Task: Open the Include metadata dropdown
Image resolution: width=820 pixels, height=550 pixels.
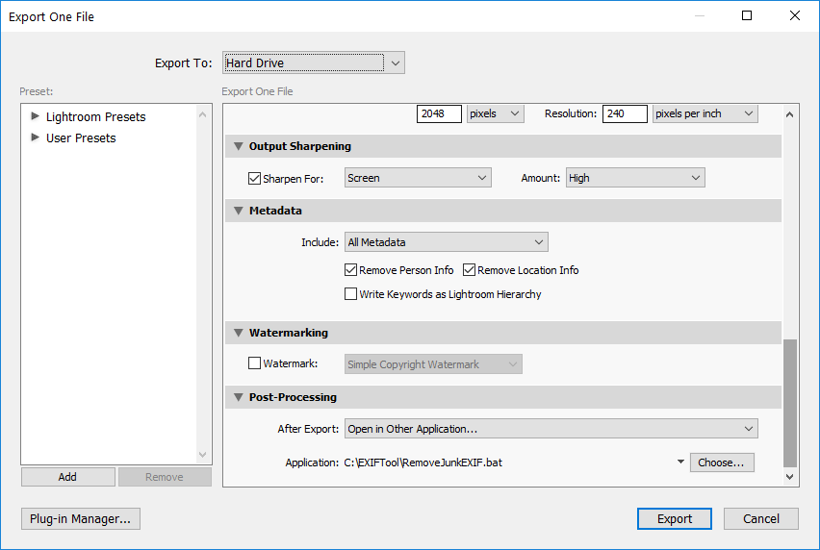Action: [446, 242]
